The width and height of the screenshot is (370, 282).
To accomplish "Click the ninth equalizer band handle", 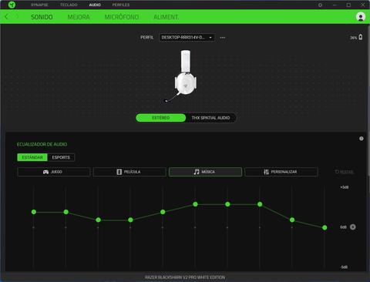I will point(292,220).
